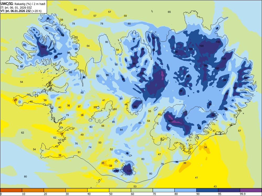Click the legend tick label 10
The height and width of the screenshot is (196, 262).
pos(24,194)
